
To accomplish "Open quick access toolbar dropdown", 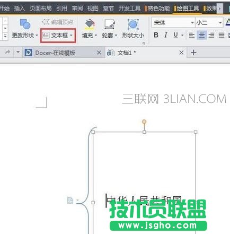I will click(x=18, y=52).
